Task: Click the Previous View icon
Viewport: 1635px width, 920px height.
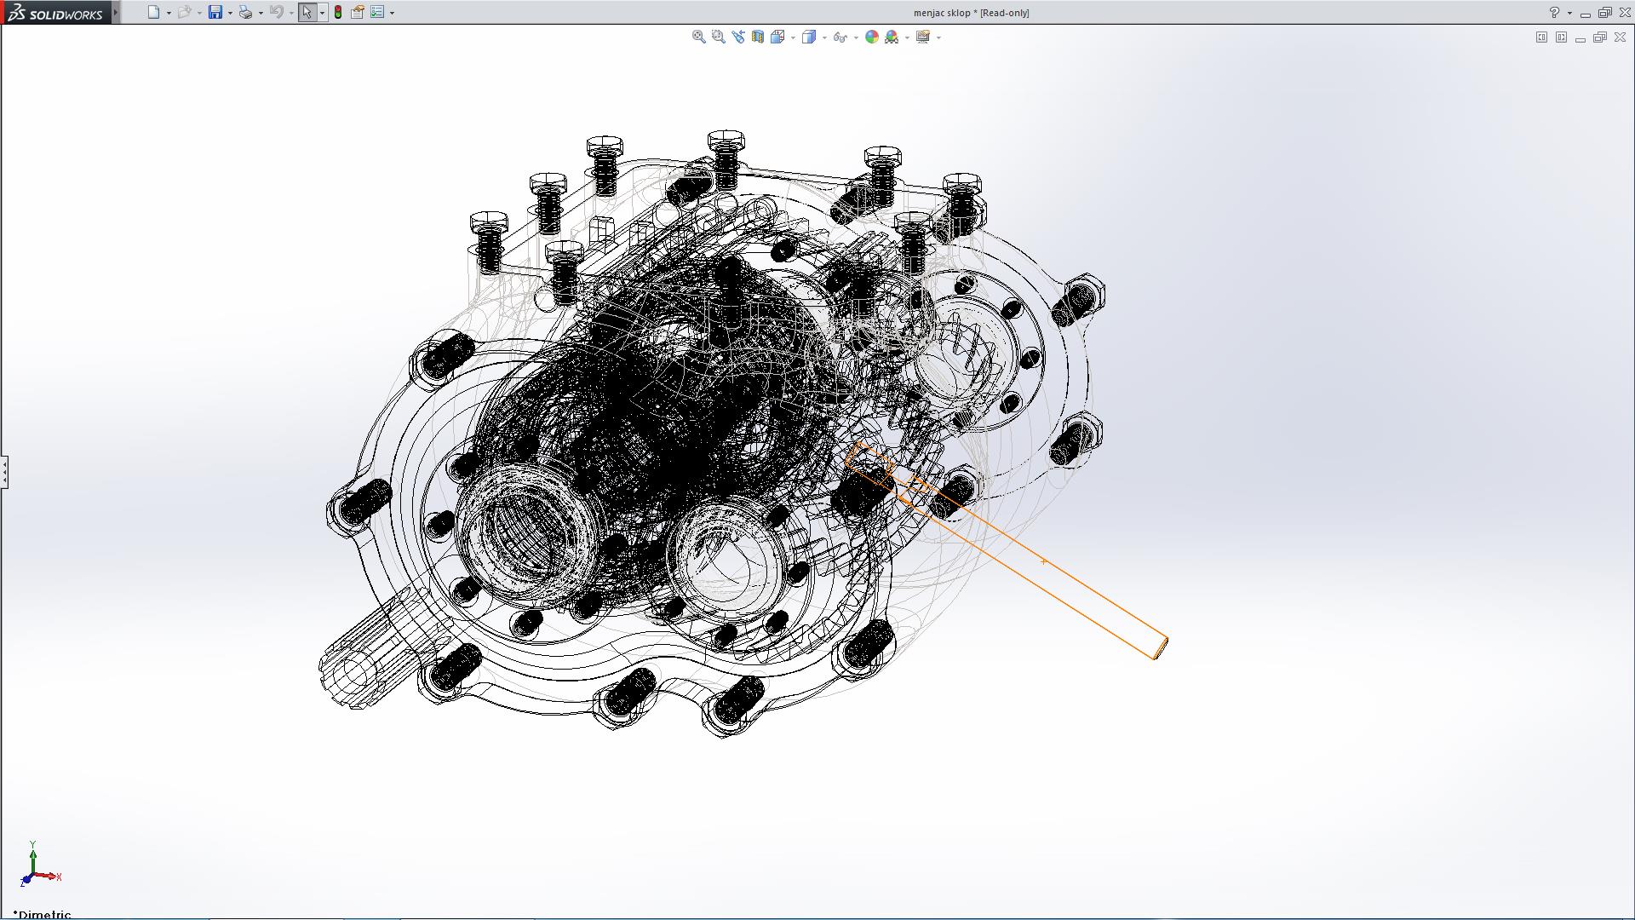Action: click(x=737, y=37)
